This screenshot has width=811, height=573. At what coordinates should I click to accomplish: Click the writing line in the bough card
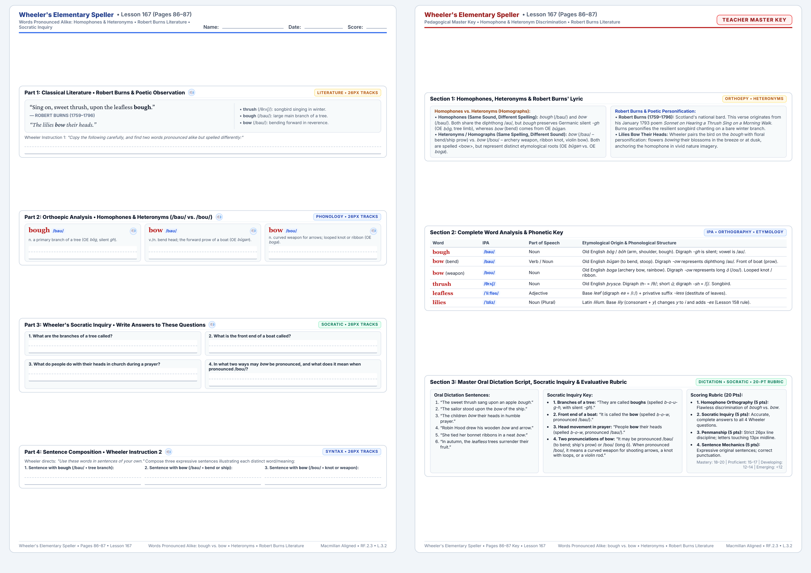pos(83,253)
